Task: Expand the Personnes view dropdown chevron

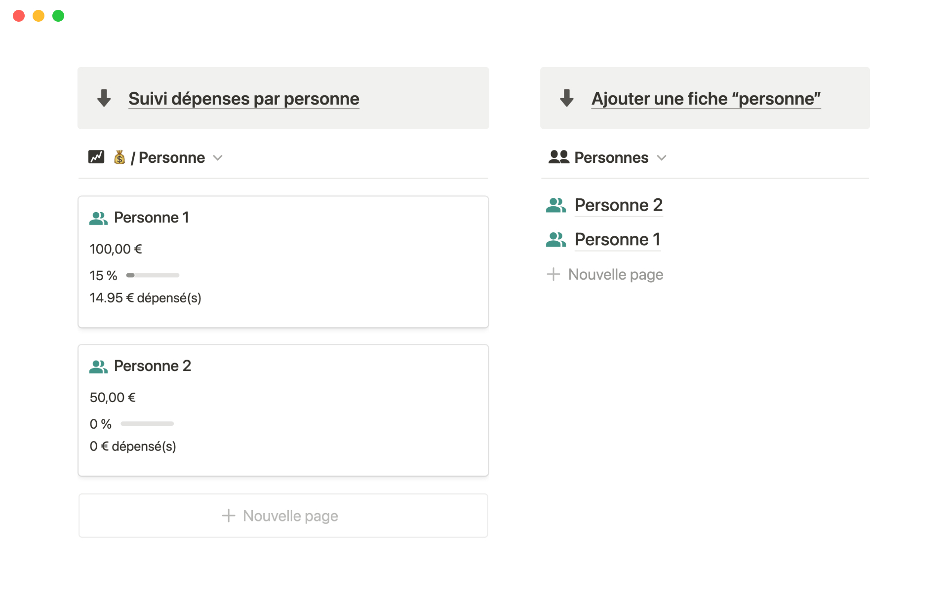Action: (x=662, y=158)
